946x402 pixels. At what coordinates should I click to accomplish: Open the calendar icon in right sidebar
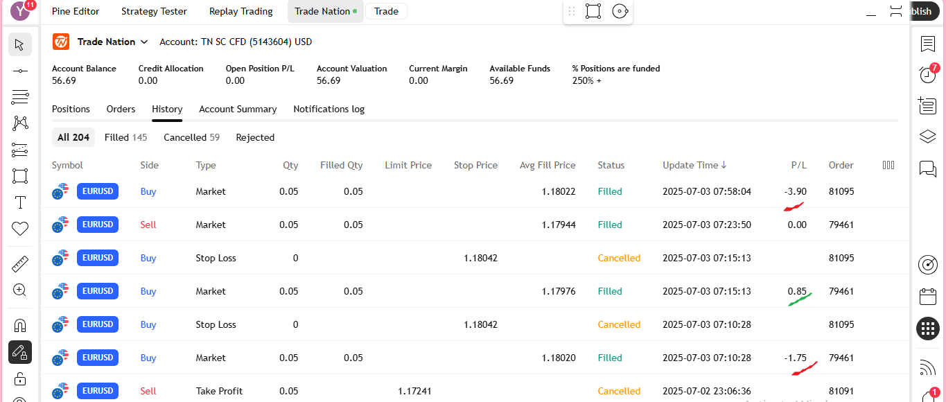point(927,297)
